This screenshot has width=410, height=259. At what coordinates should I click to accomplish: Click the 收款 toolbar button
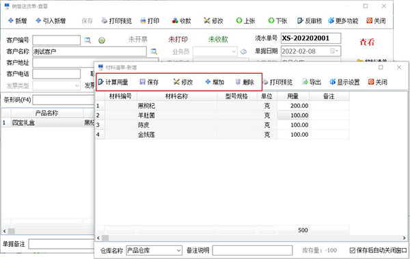182,21
